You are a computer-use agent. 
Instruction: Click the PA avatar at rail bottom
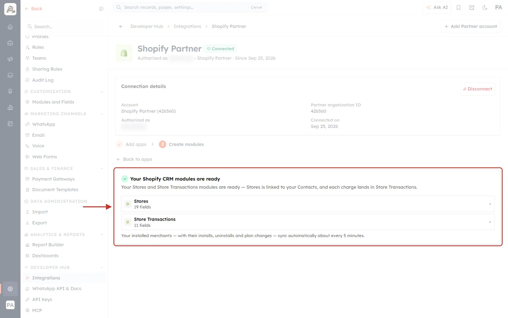pos(10,305)
